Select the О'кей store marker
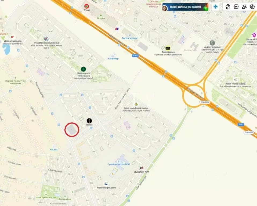The height and width of the screenshot is (206, 257). (x=86, y=6)
